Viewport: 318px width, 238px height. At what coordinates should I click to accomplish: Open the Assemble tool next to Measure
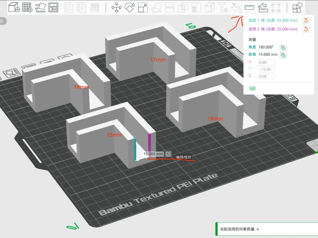[x=262, y=7]
